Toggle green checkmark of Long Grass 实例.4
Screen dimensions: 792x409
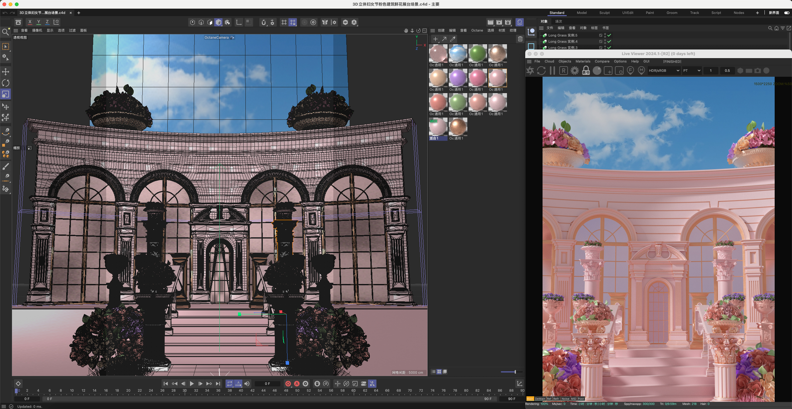pyautogui.click(x=609, y=41)
